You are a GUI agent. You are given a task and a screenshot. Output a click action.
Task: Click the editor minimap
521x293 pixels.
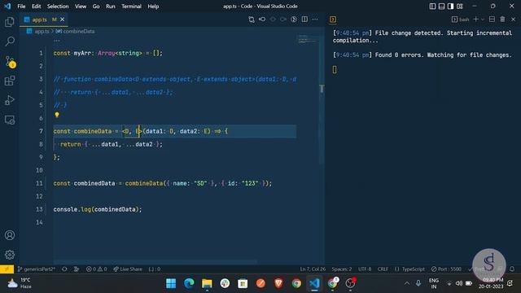point(308,40)
